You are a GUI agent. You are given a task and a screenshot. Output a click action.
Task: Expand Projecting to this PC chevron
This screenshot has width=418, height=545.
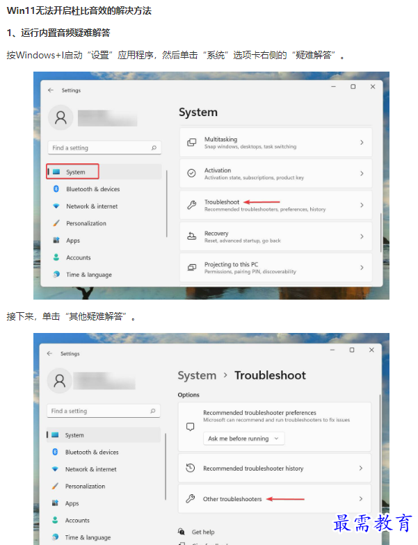coord(362,267)
